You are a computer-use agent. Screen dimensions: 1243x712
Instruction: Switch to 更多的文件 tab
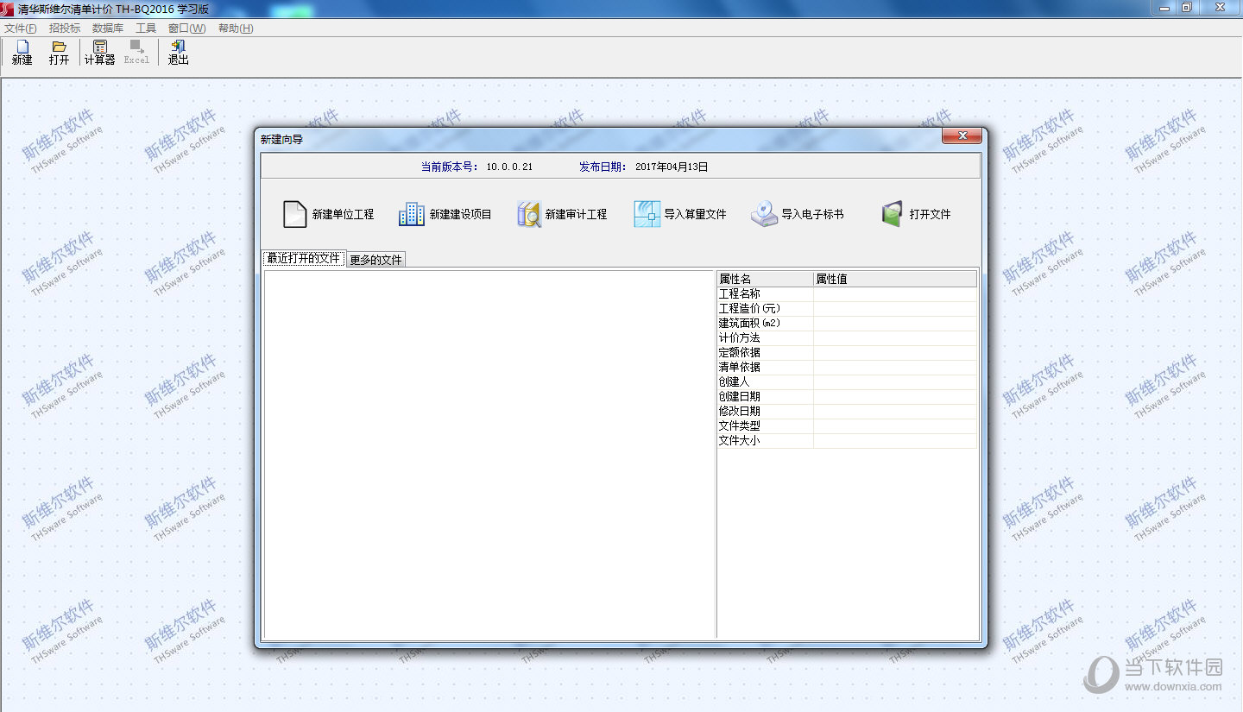[375, 259]
